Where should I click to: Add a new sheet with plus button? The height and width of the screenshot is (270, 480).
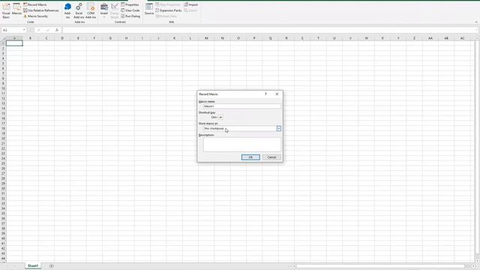tap(52, 266)
